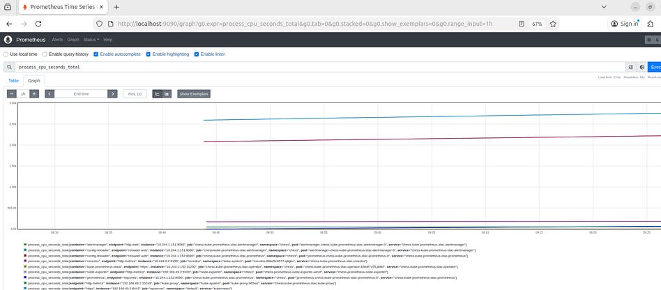
Task: Open Graph in the top navbar
Action: click(x=73, y=40)
